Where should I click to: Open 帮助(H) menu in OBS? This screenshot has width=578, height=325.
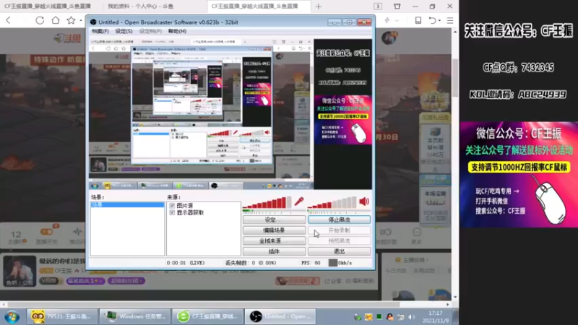(x=177, y=31)
